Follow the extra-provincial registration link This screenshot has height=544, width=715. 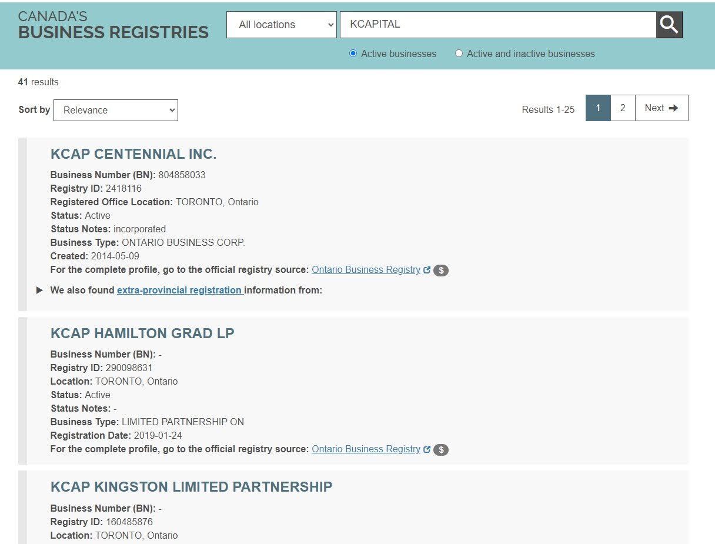(x=180, y=290)
